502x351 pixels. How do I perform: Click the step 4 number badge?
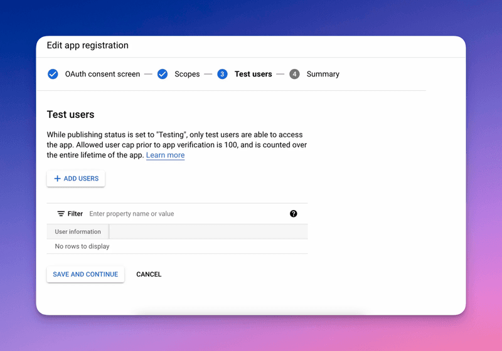point(294,74)
